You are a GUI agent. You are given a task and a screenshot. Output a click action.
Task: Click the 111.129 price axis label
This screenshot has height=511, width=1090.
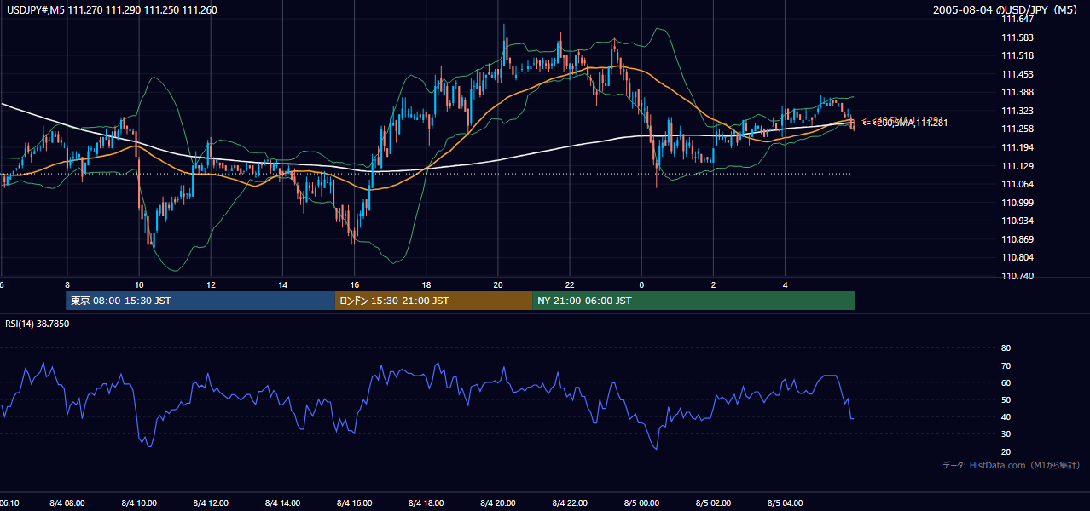point(1017,166)
